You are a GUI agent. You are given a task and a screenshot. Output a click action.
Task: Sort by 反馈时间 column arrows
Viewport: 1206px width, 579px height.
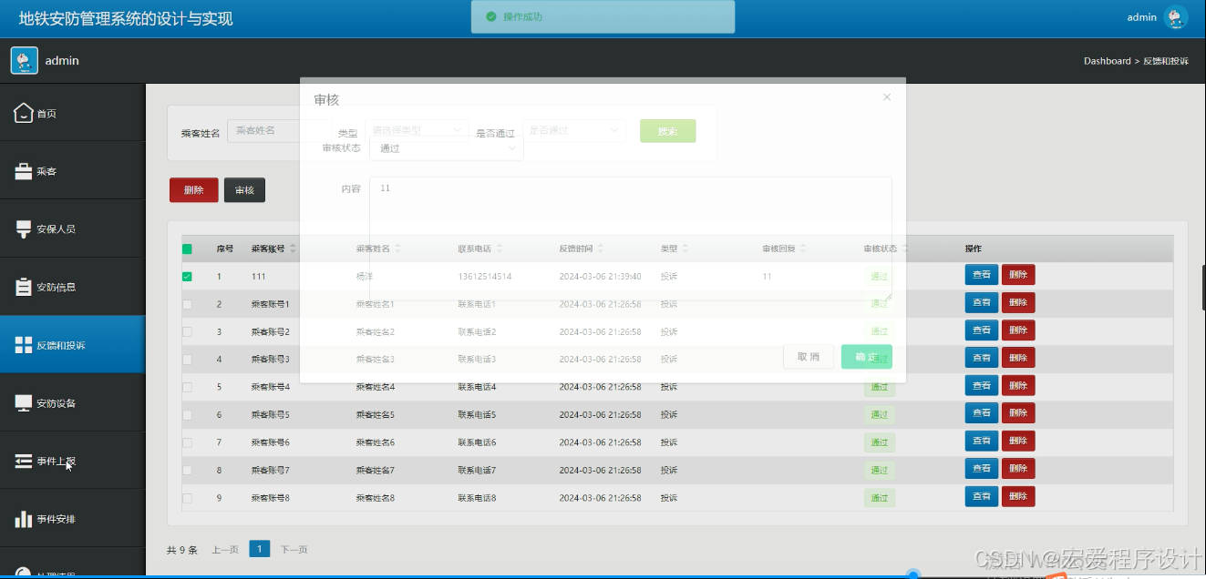pos(601,249)
